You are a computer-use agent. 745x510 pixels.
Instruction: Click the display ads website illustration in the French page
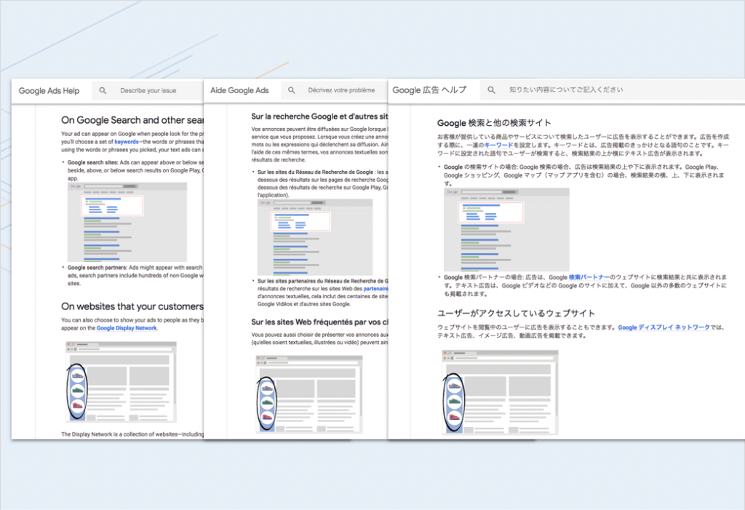pyautogui.click(x=308, y=394)
